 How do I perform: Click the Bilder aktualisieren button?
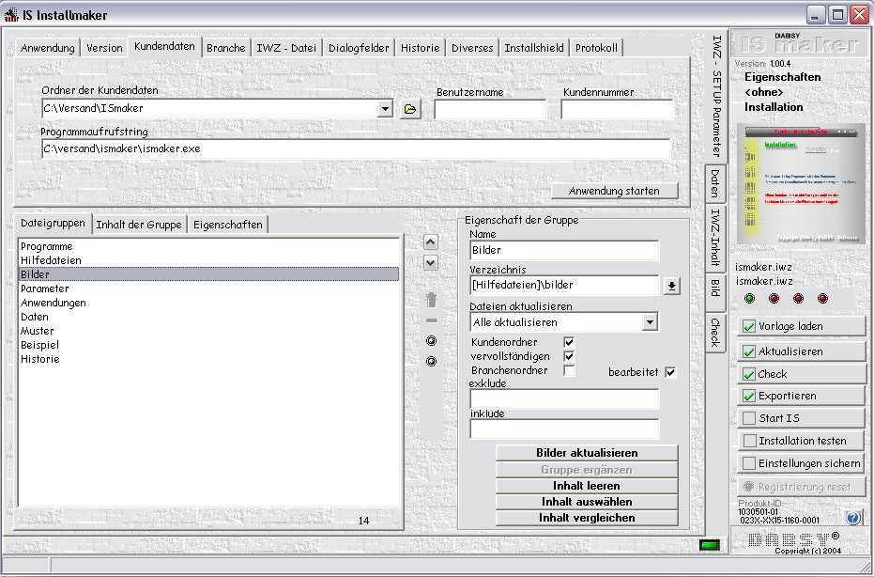[x=587, y=453]
